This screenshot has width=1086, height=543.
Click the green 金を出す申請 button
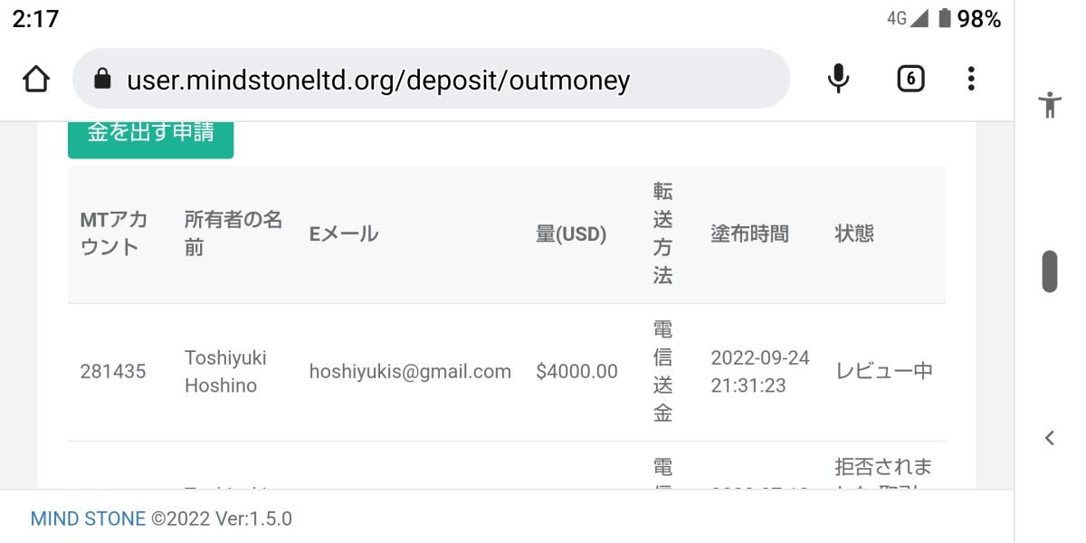pos(150,136)
